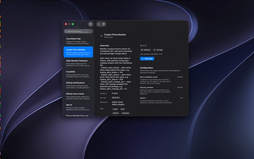Click the Sidefy Team author label
Image resolution: width=254 pixels, height=159 pixels.
click(x=108, y=37)
